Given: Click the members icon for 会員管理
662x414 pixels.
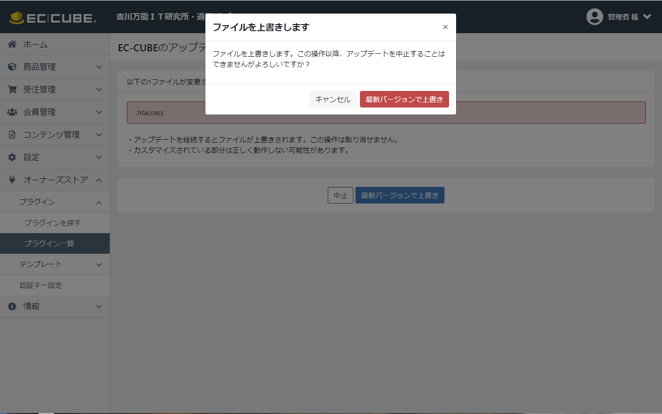Looking at the screenshot, I should 12,112.
